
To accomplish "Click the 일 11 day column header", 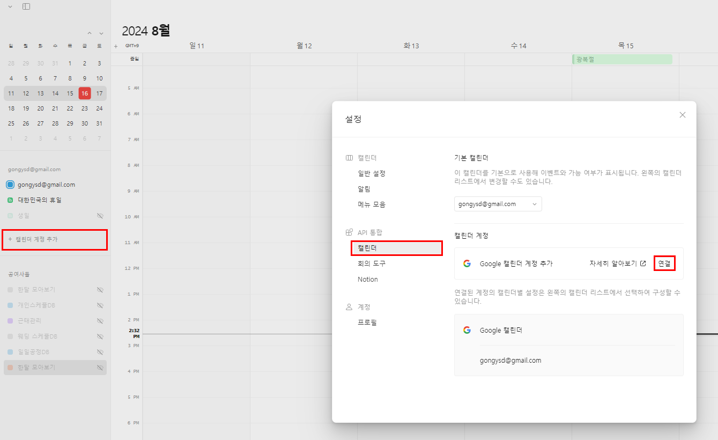I will (197, 46).
